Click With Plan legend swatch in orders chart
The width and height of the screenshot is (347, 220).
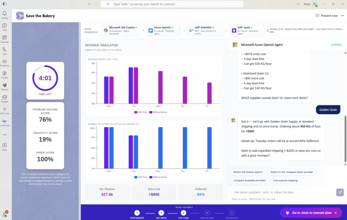(x=136, y=177)
